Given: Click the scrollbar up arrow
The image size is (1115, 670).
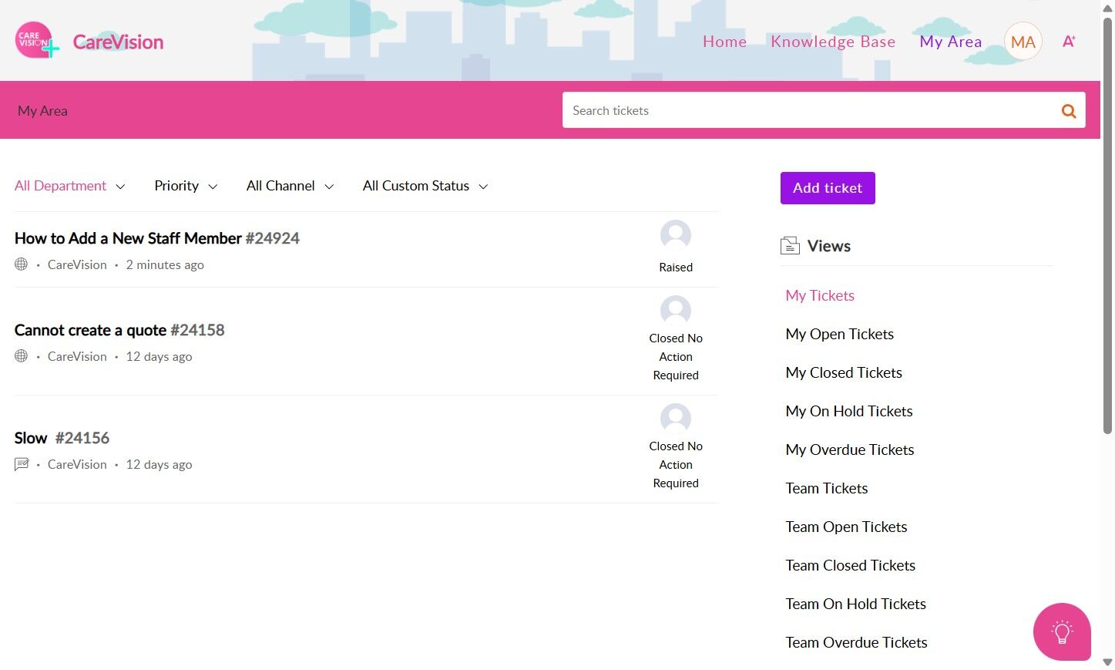Looking at the screenshot, I should point(1107,8).
